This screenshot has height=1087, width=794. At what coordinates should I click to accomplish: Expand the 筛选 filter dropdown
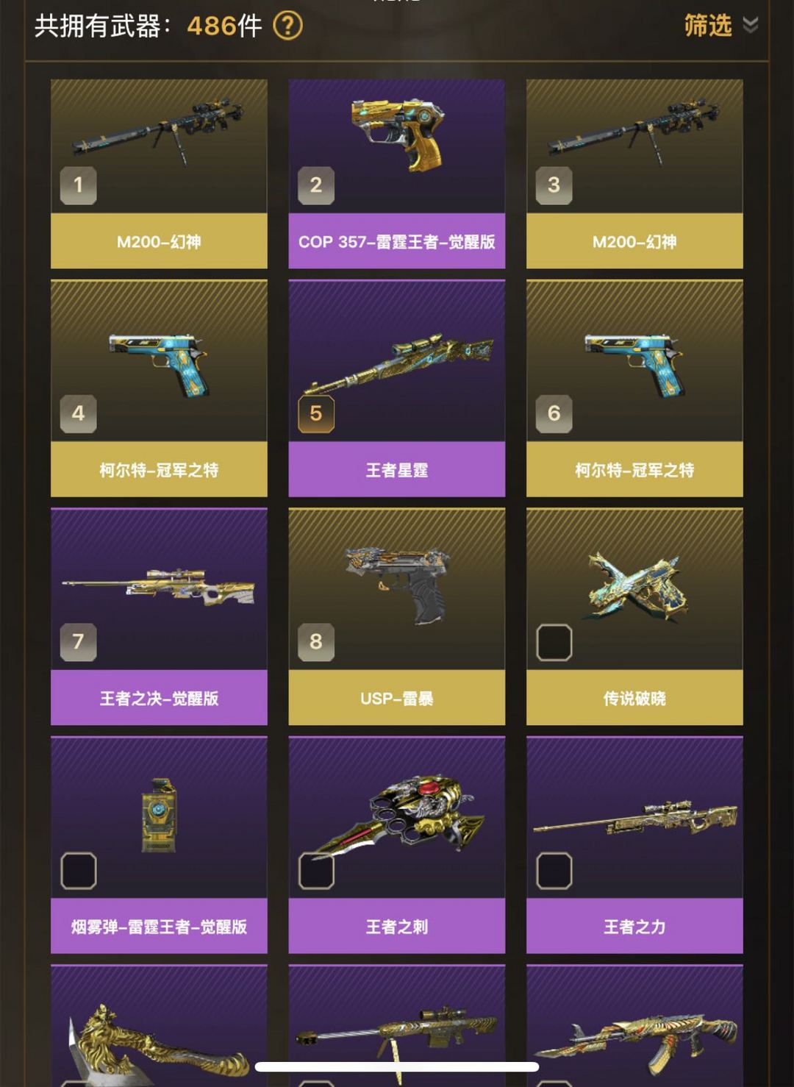(720, 26)
